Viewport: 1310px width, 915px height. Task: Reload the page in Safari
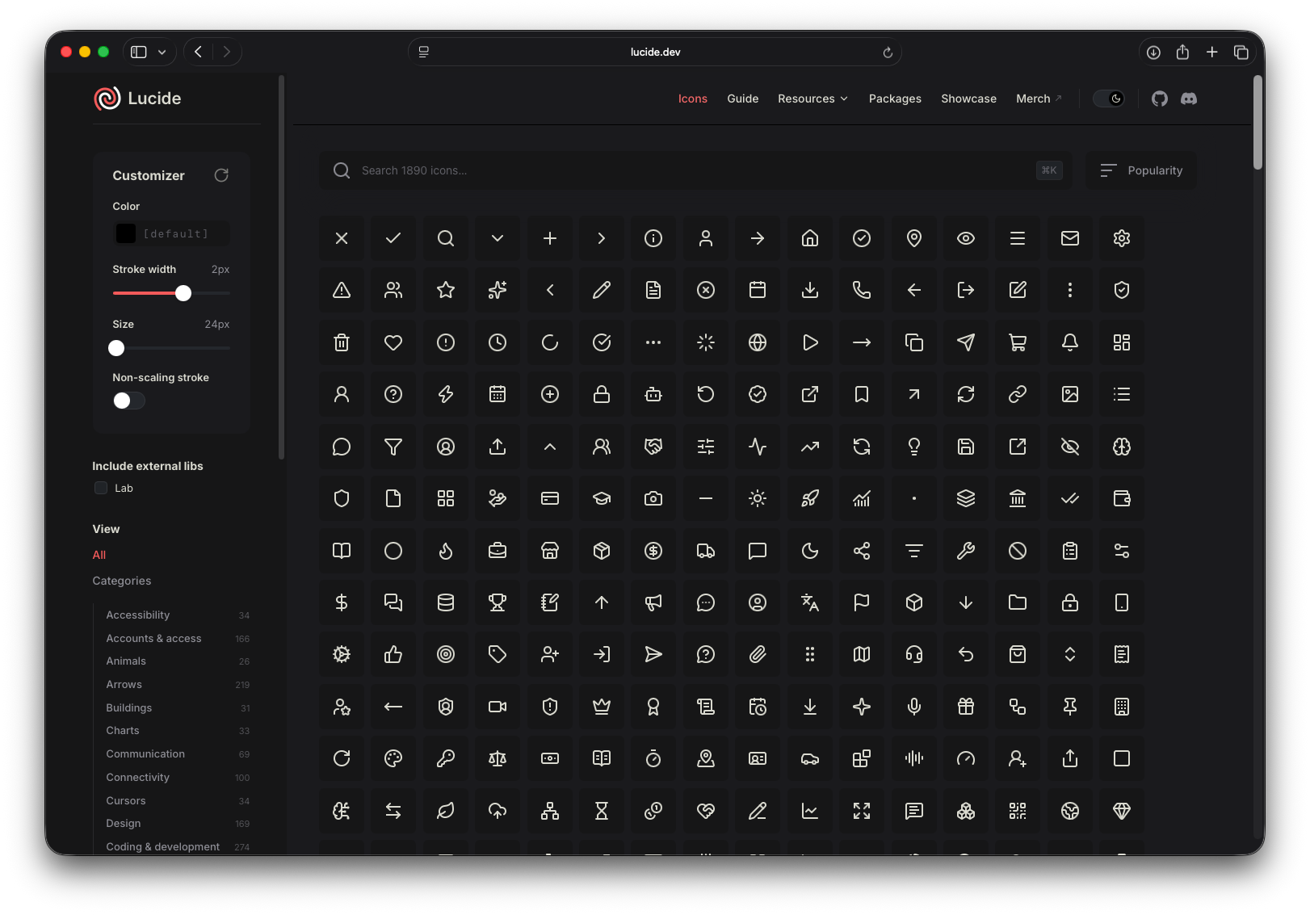pos(888,52)
